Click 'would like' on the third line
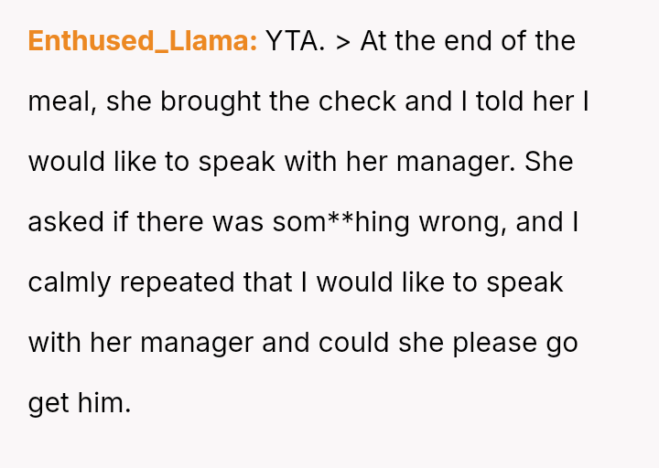 pyautogui.click(x=92, y=162)
